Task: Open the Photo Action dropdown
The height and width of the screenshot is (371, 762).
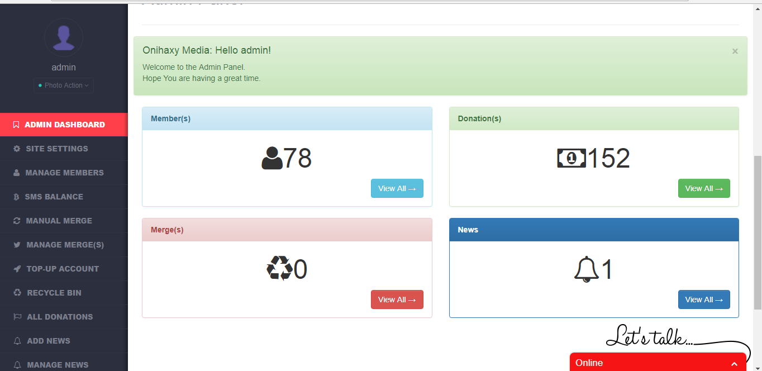Action: 63,85
